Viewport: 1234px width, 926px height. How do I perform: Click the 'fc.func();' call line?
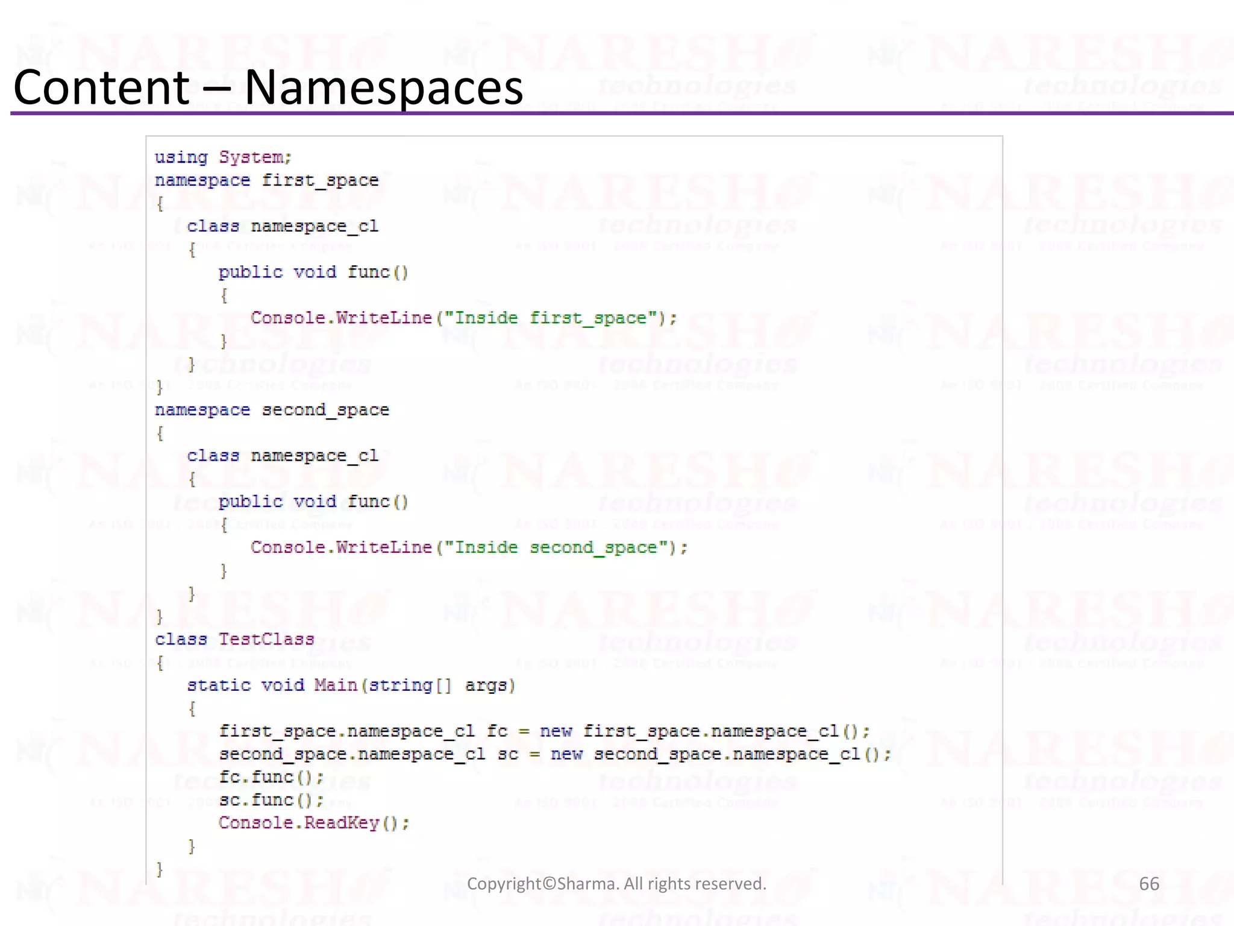(x=271, y=777)
